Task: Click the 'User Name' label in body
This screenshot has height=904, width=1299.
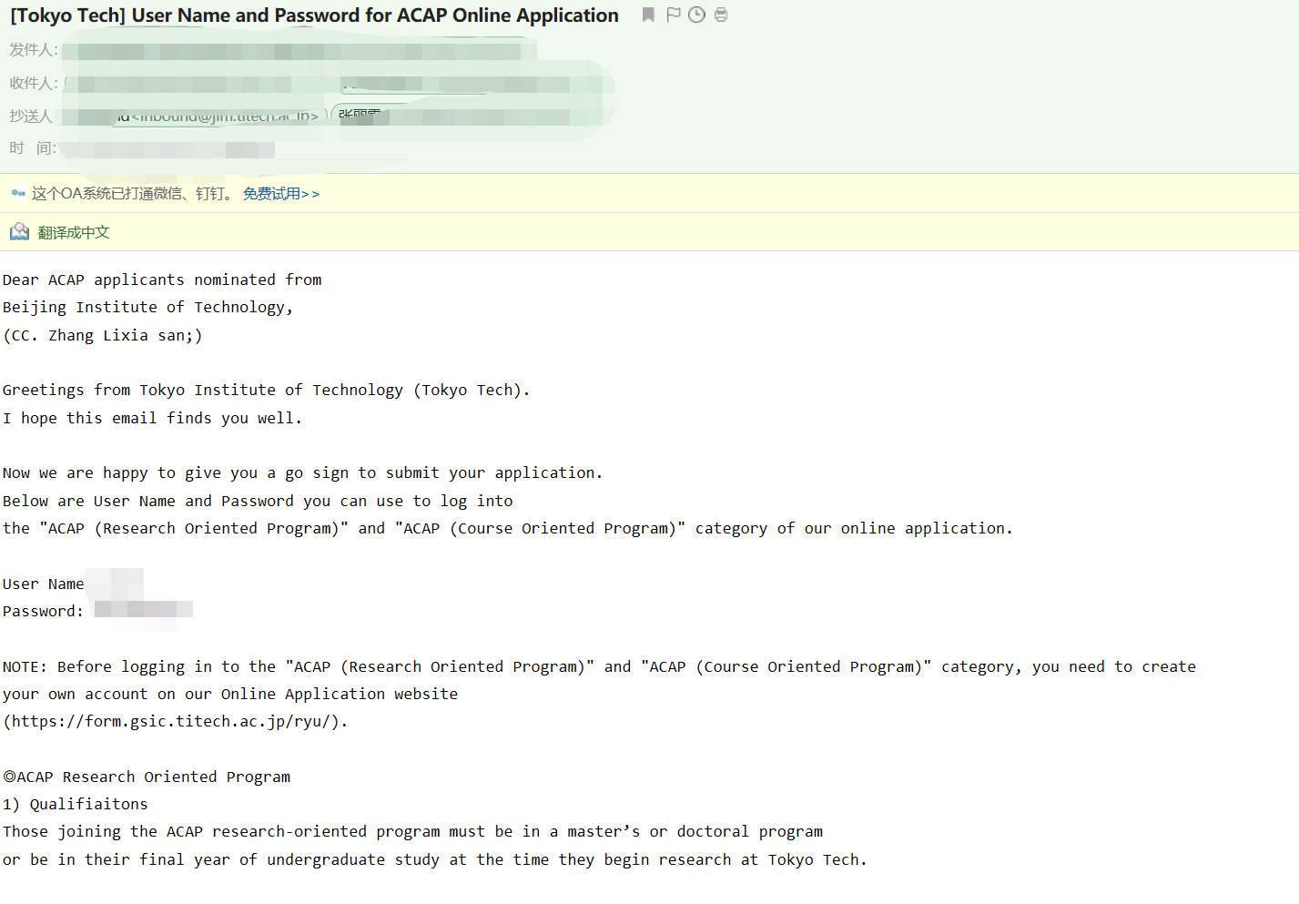Action: click(x=44, y=584)
